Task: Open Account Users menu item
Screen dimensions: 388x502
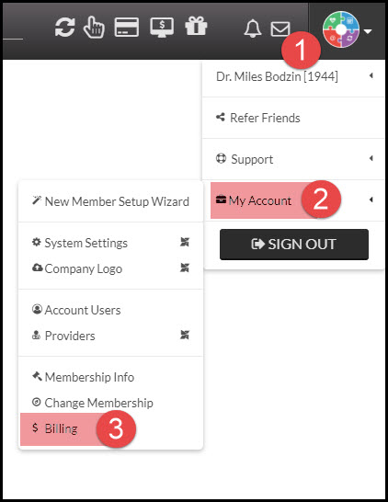Action: coord(76,310)
